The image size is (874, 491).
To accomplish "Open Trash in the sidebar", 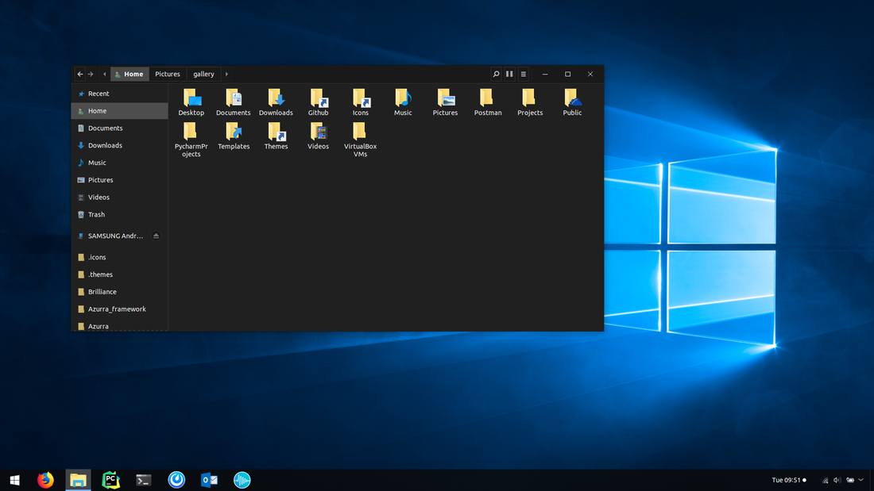I will point(96,215).
